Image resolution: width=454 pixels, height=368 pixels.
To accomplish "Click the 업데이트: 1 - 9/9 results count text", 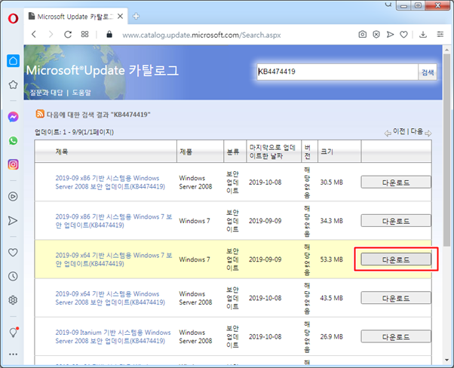I will [x=74, y=132].
